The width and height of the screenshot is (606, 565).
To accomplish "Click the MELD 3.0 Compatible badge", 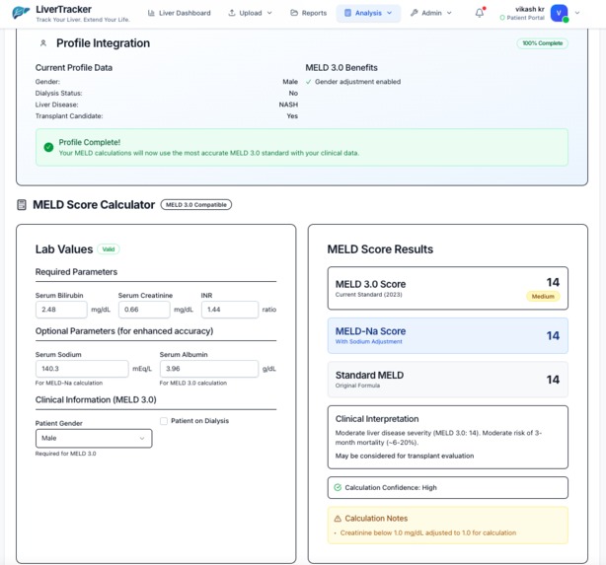I will click(196, 205).
